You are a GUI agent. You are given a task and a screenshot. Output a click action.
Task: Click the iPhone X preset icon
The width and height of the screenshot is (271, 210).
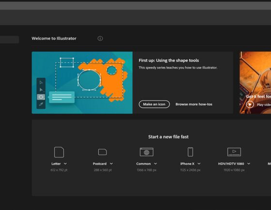click(190, 152)
